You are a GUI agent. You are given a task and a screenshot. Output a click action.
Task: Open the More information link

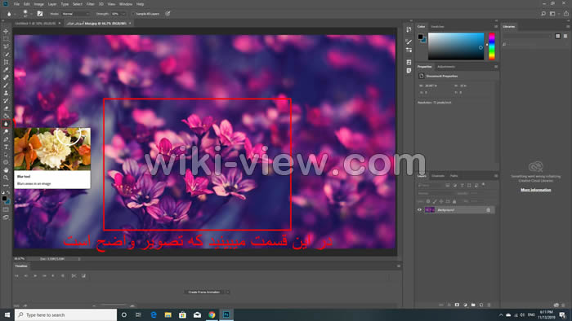[535, 190]
